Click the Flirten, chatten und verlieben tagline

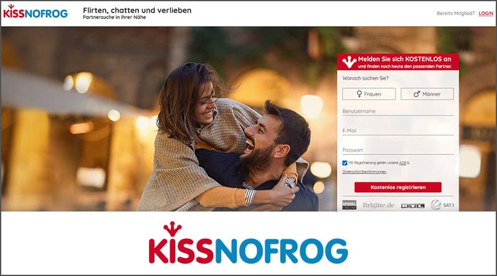[137, 11]
